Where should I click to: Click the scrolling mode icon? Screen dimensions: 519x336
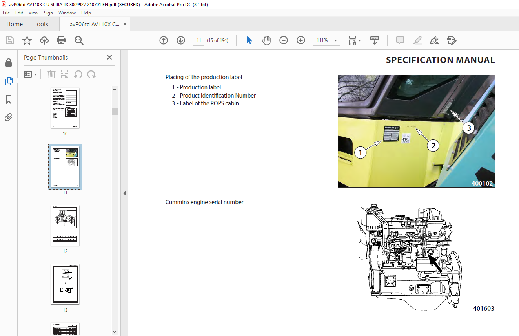375,40
